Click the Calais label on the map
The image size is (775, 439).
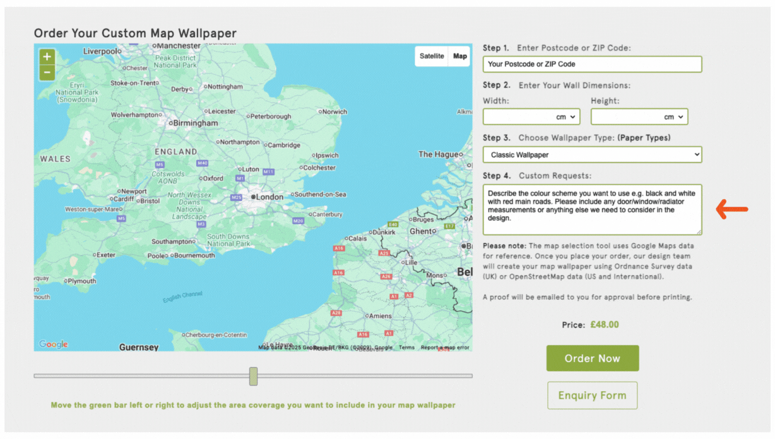coord(358,238)
